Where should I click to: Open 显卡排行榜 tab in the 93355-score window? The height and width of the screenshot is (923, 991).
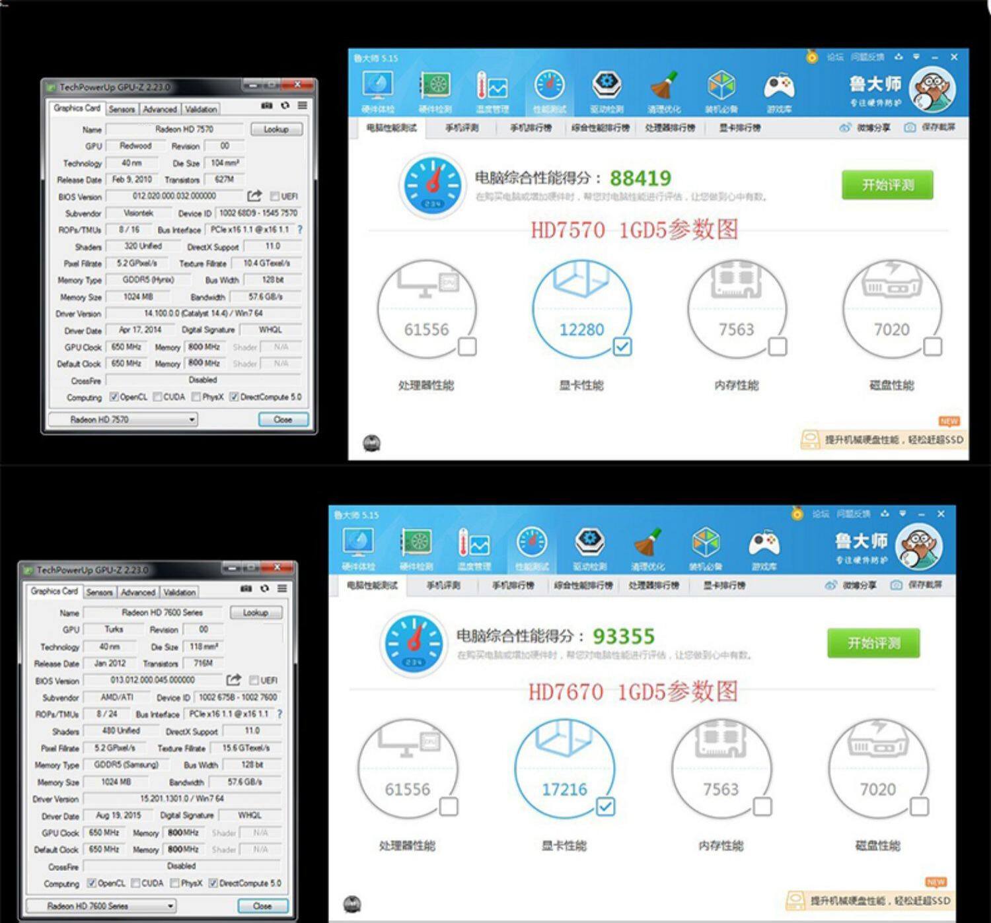(724, 585)
